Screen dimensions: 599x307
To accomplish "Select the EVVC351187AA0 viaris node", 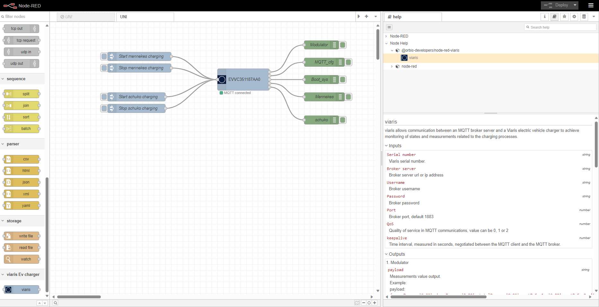I will coord(243,79).
